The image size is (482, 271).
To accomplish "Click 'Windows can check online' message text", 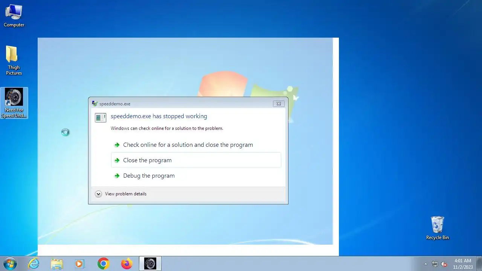I will 167,128.
